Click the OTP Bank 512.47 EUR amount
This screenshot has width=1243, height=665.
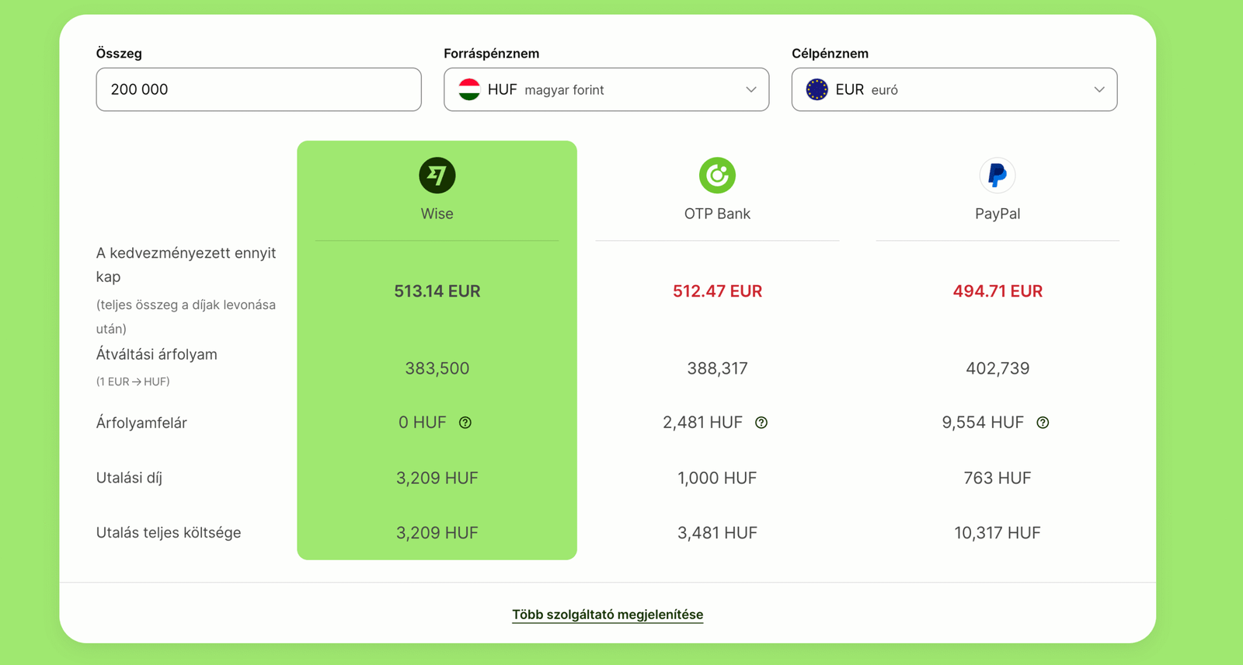pos(717,291)
